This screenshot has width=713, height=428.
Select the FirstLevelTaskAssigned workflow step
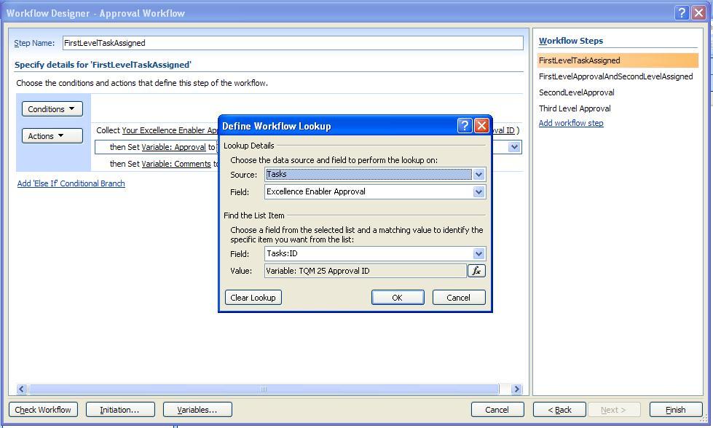618,60
